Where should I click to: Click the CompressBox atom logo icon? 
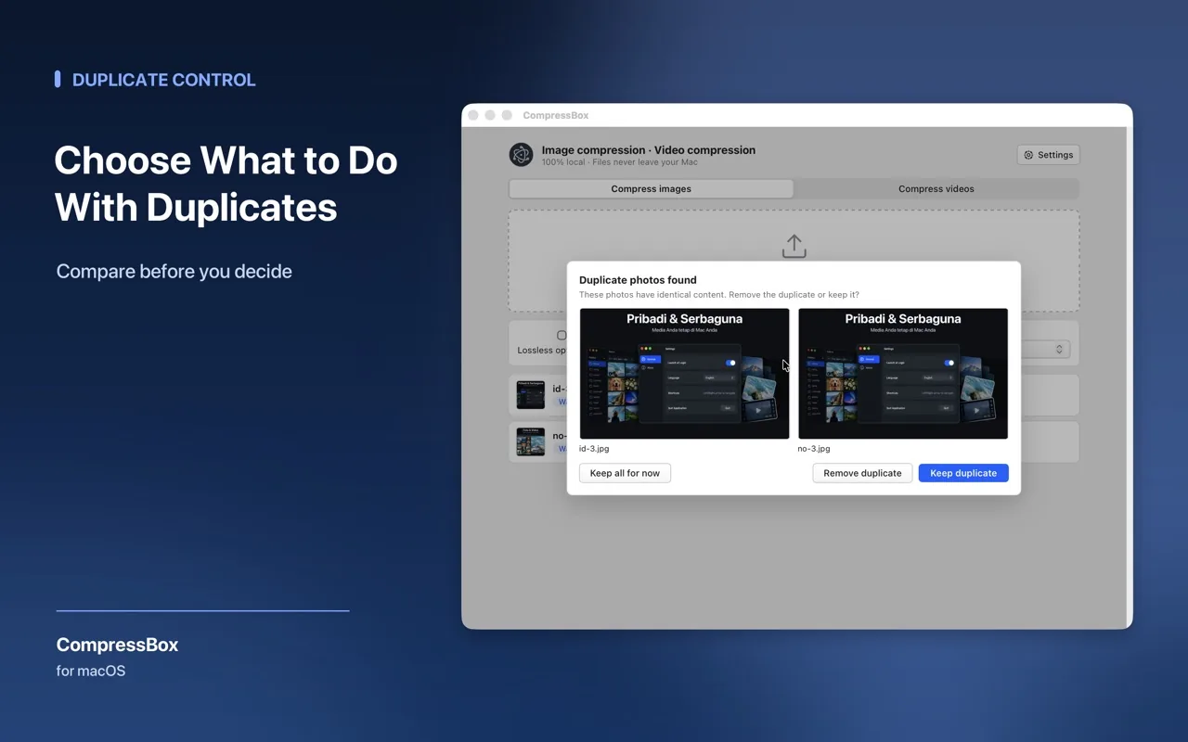pos(522,155)
